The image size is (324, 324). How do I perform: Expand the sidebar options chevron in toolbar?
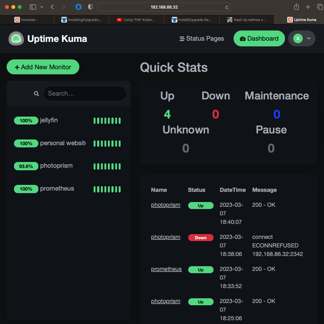click(42, 7)
